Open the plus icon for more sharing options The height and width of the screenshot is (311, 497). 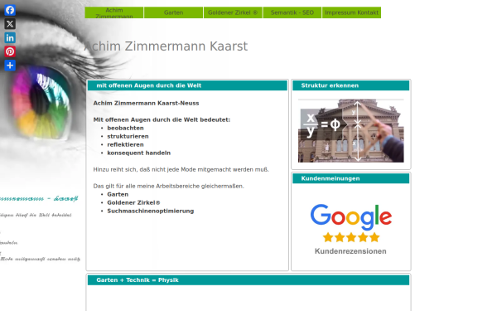10,66
